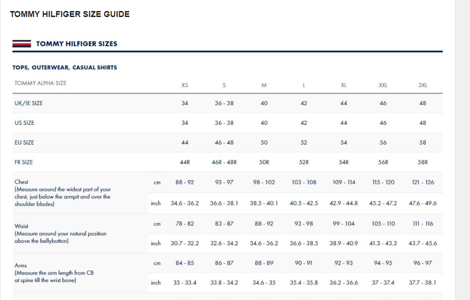Viewport: 470px width, 300px height.
Task: Click the TOMMY HILFIGER SIZES header
Action: [x=77, y=44]
